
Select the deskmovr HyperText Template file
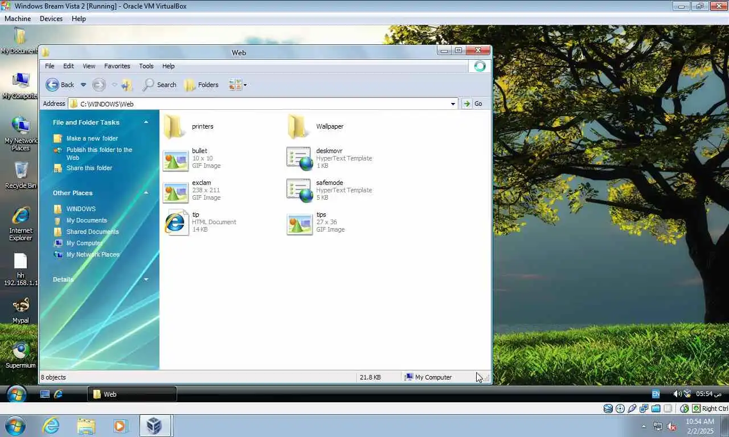(329, 158)
